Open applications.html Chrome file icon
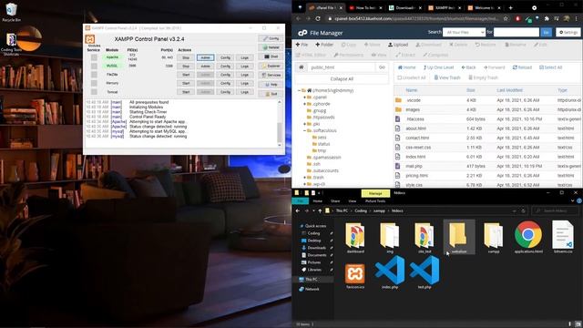 coord(528,238)
